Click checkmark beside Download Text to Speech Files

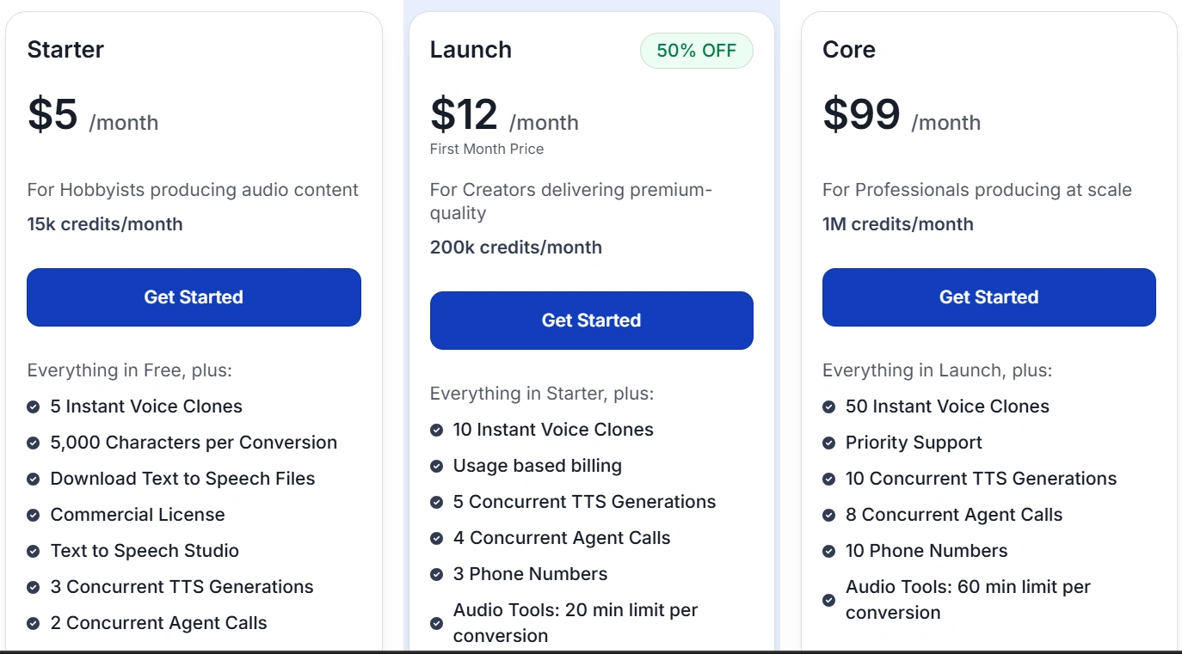[x=33, y=479]
